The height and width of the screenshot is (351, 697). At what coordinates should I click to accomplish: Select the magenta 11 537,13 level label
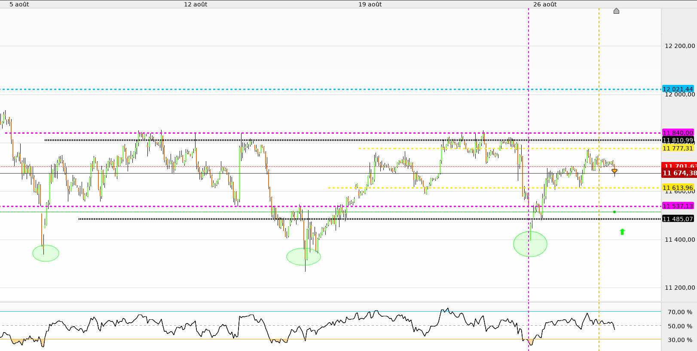click(x=678, y=206)
